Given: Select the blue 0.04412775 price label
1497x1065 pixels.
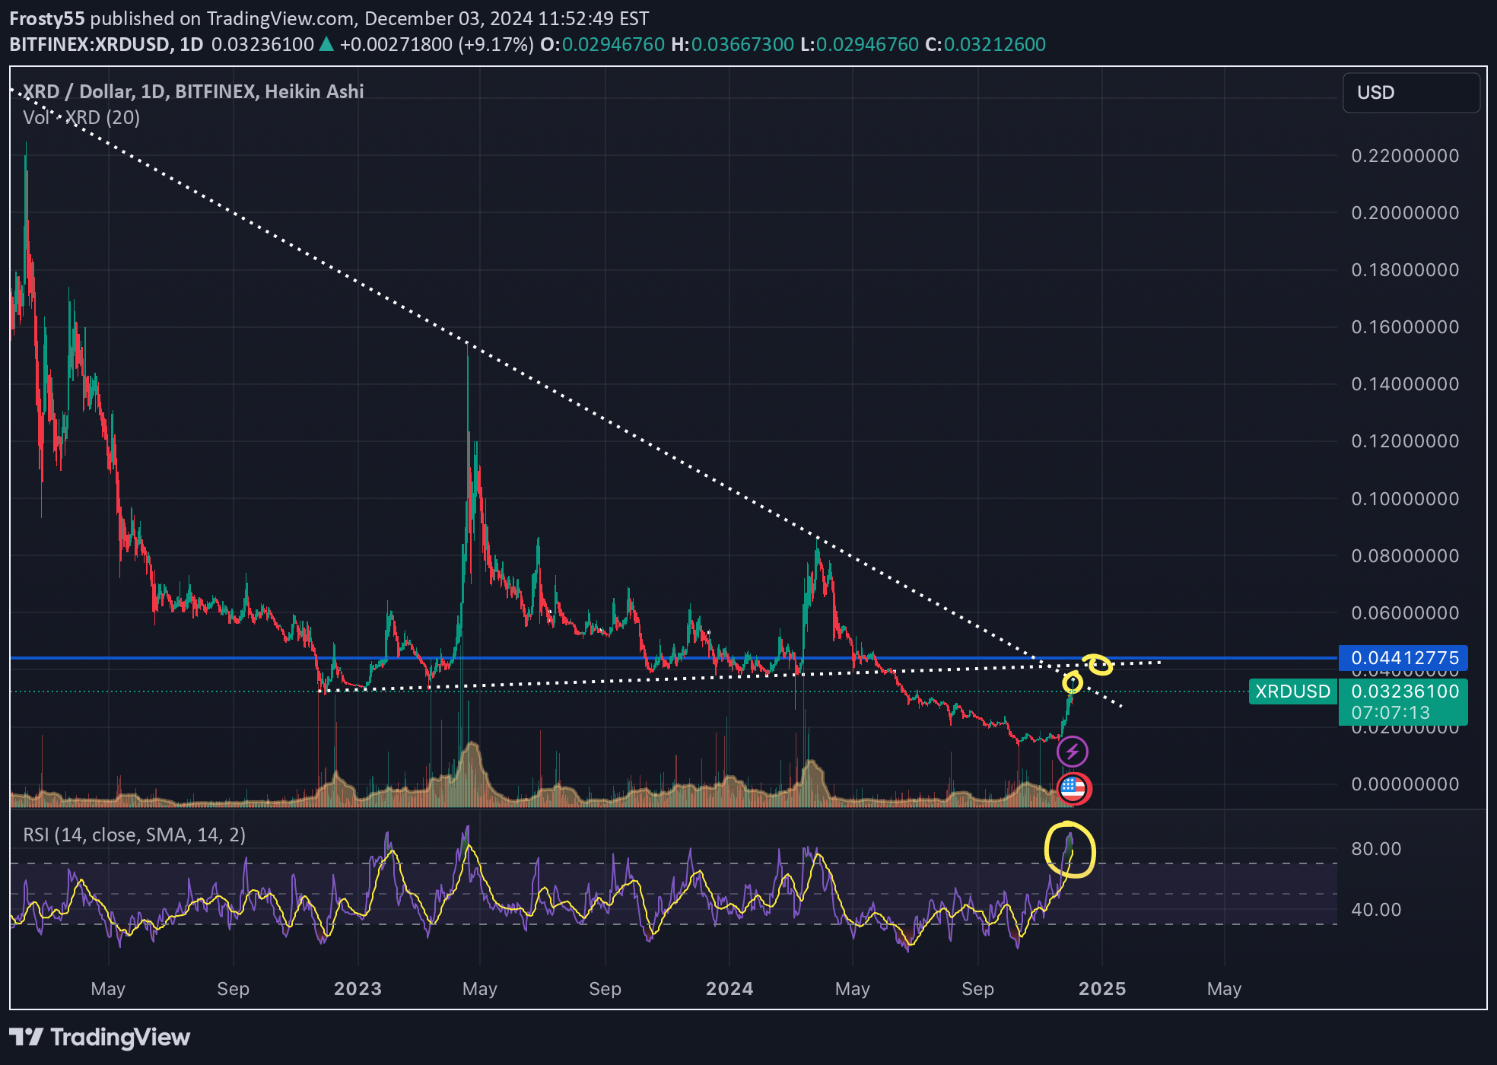Looking at the screenshot, I should pyautogui.click(x=1403, y=658).
